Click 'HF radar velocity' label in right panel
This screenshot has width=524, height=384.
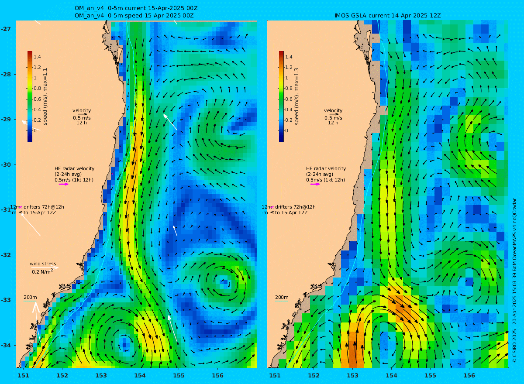point(326,168)
